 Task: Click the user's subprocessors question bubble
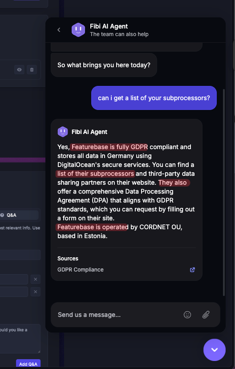tap(154, 98)
